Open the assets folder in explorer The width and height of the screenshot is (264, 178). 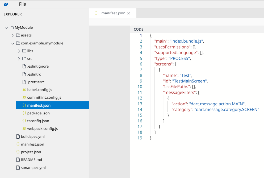[26, 35]
